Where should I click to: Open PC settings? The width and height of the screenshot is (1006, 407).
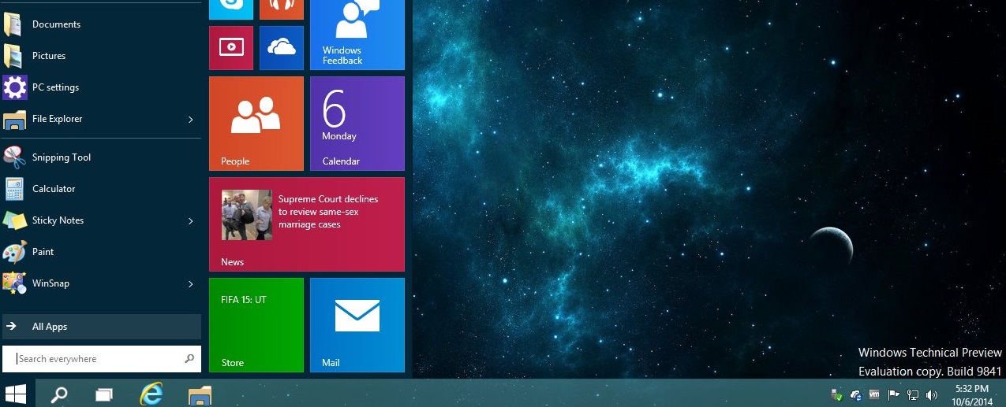pos(101,87)
